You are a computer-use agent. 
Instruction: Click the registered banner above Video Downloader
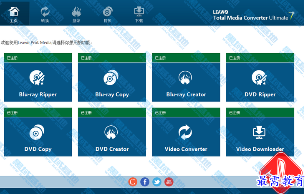[260, 112]
